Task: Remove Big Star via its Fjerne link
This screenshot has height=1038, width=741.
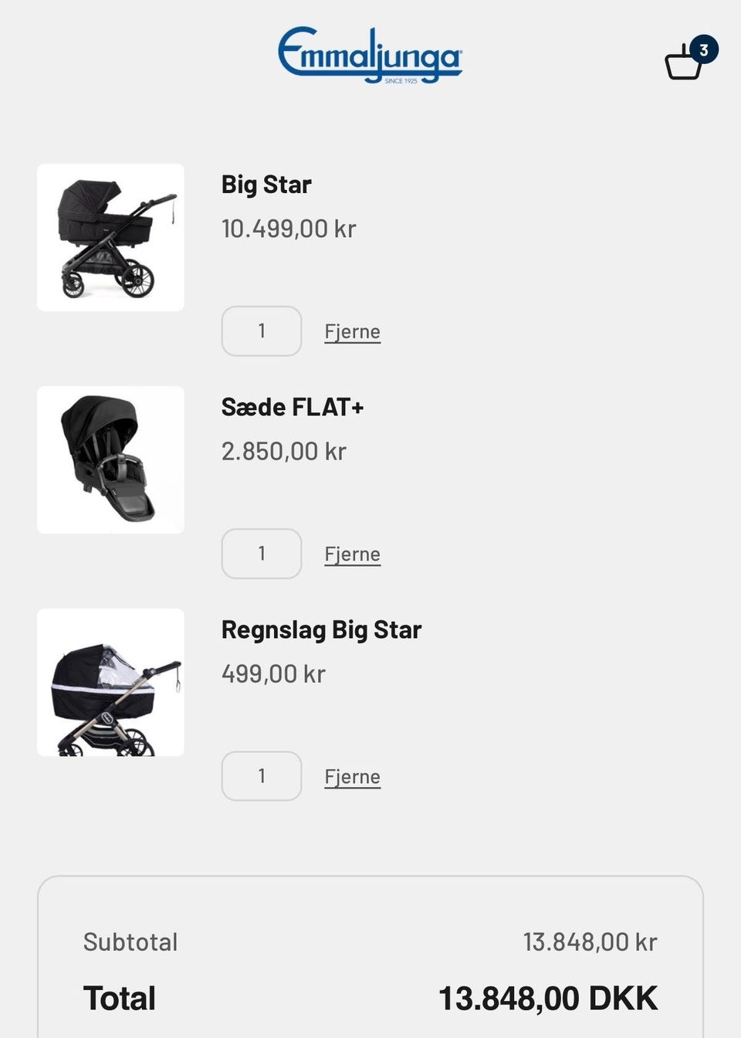Action: (352, 332)
